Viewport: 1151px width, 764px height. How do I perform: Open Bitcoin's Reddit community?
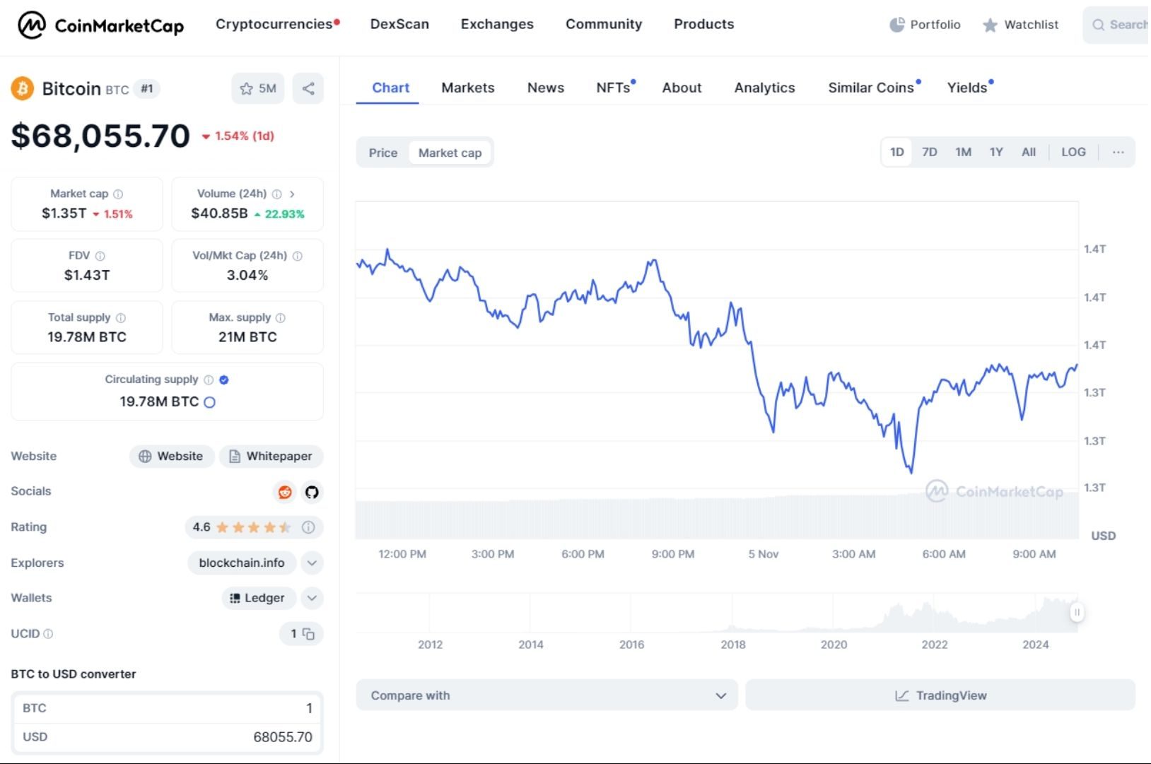[284, 493]
